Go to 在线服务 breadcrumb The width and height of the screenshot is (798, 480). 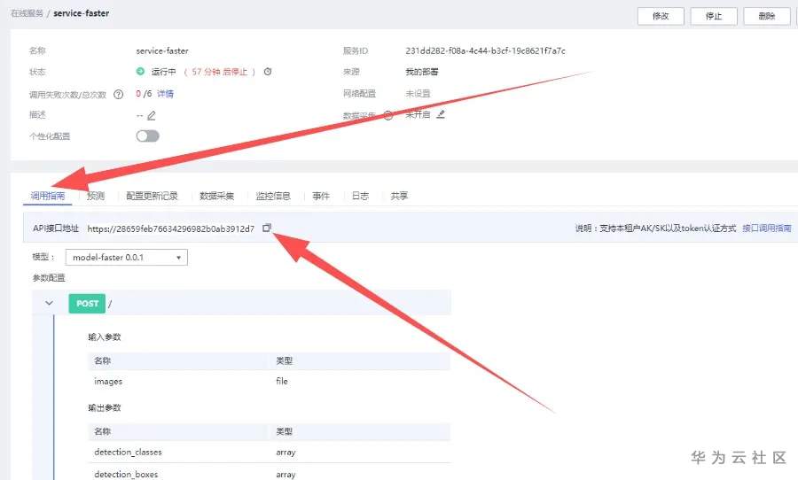pos(27,13)
